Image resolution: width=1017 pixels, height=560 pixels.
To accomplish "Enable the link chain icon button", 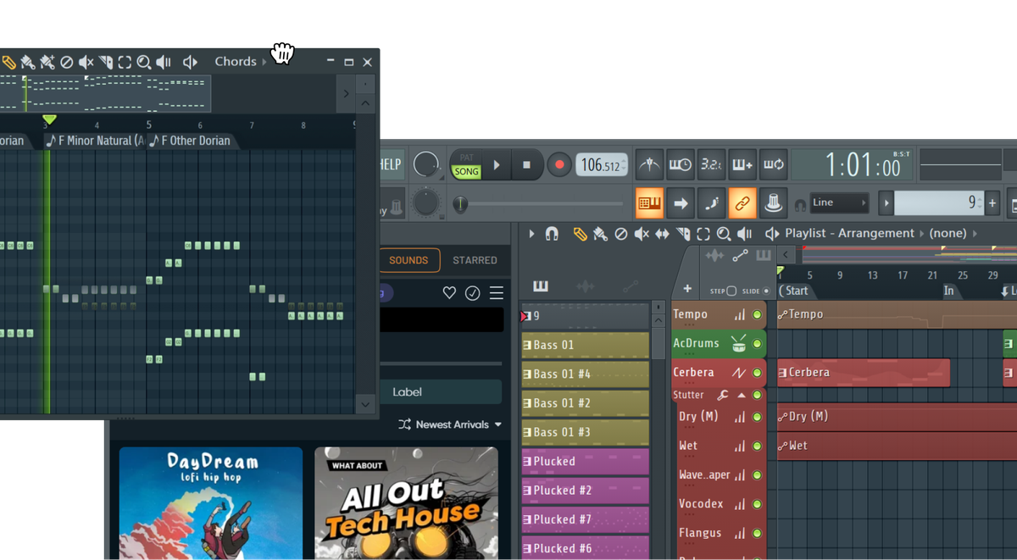I will [x=742, y=203].
